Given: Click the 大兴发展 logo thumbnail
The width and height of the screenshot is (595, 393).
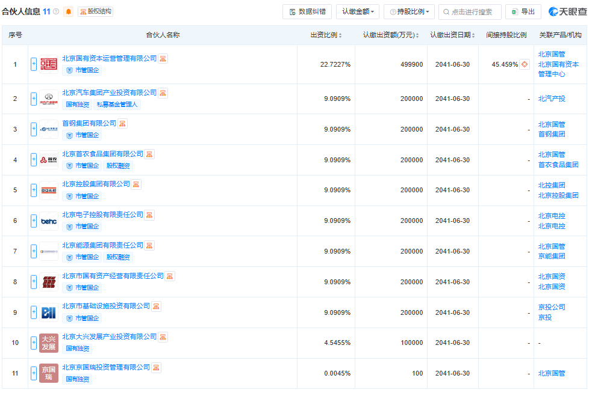Looking at the screenshot, I should [x=49, y=343].
